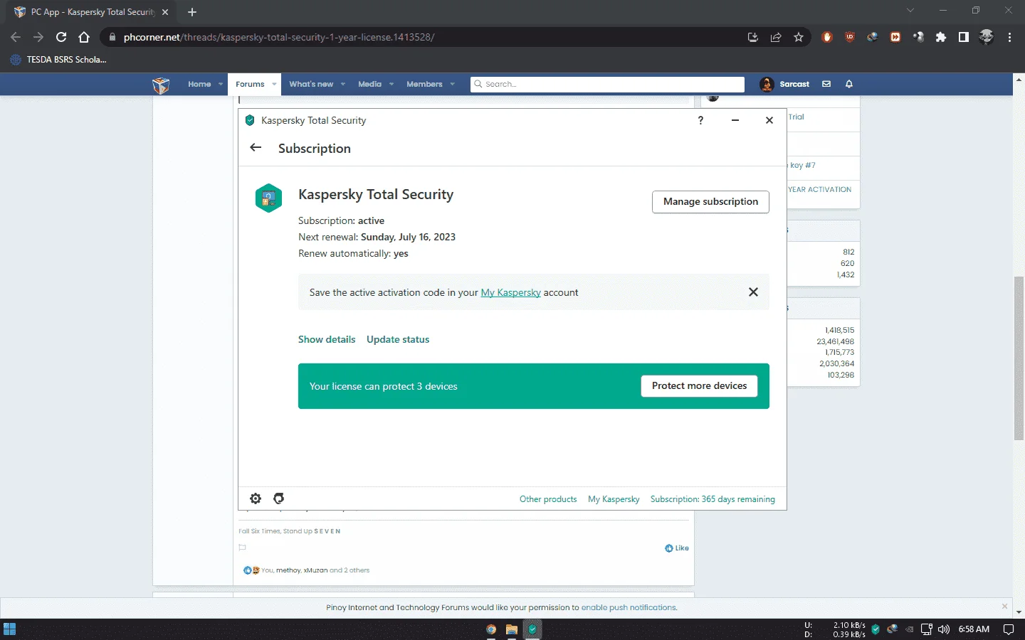1025x640 pixels.
Task: Open Other products link in footer
Action: [x=548, y=499]
